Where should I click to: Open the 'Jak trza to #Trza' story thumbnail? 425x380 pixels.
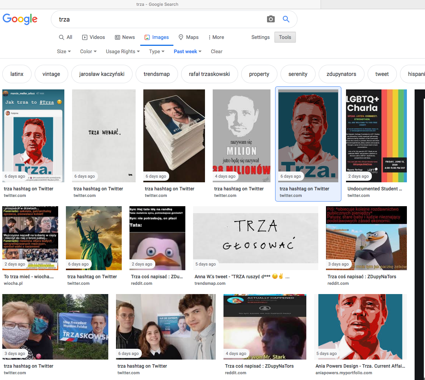point(34,136)
